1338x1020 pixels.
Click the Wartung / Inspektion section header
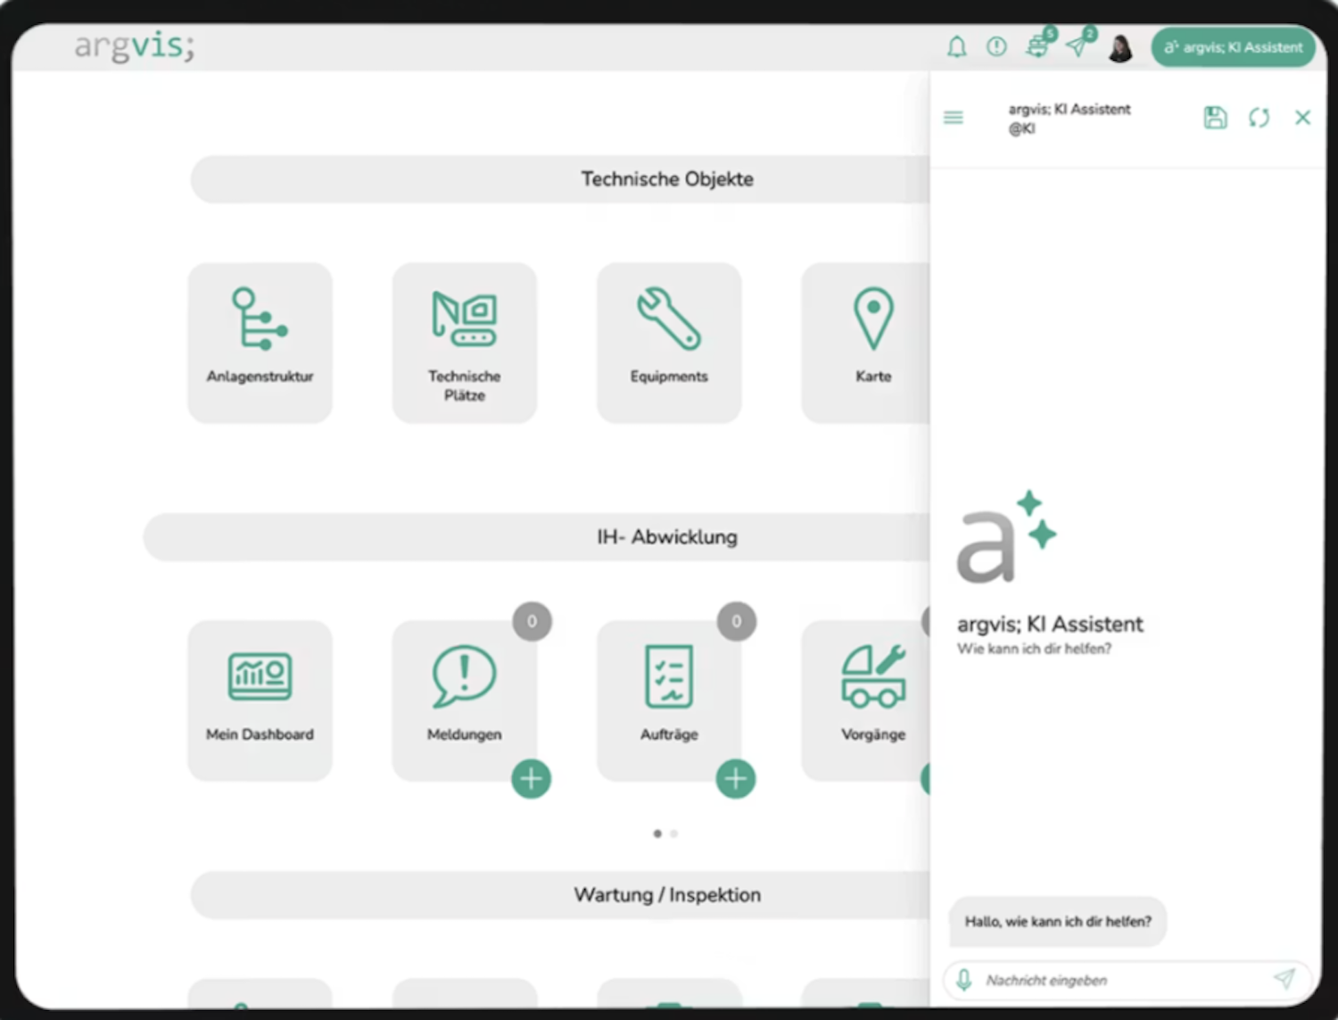560,895
